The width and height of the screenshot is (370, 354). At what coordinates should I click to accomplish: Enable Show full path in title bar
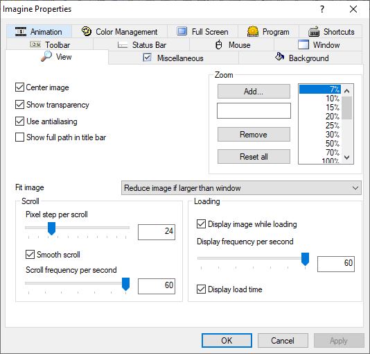click(19, 137)
